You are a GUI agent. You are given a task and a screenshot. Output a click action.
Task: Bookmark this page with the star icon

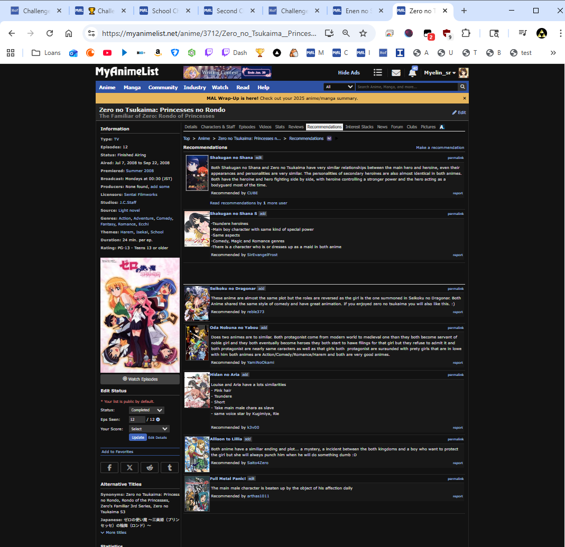point(363,33)
